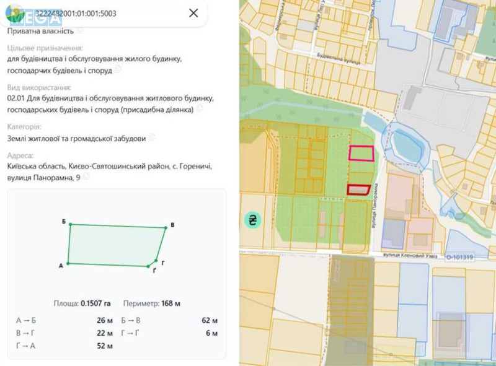Click the 'Адреса:' label
Image resolution: width=496 pixels, height=366 pixels.
point(20,155)
